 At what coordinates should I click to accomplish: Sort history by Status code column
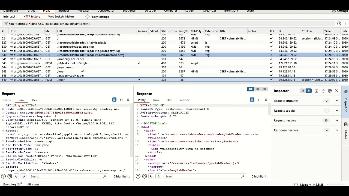click(169, 31)
